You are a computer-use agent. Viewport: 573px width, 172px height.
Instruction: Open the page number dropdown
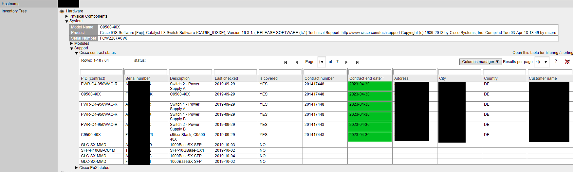click(x=321, y=62)
